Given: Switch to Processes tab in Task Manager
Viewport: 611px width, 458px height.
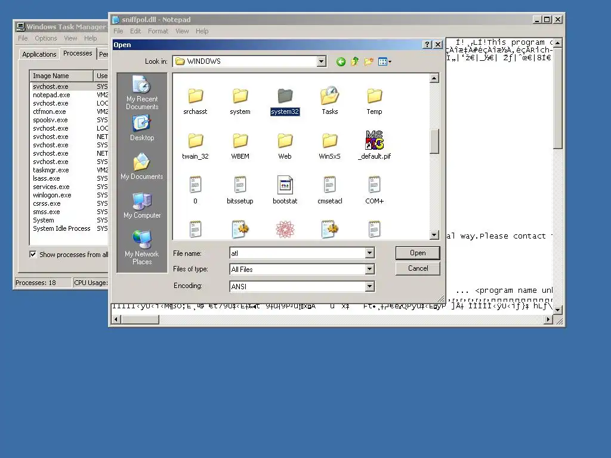Looking at the screenshot, I should [x=78, y=53].
